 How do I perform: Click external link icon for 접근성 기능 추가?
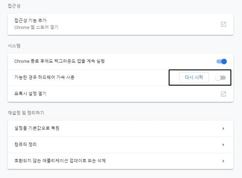[223, 24]
